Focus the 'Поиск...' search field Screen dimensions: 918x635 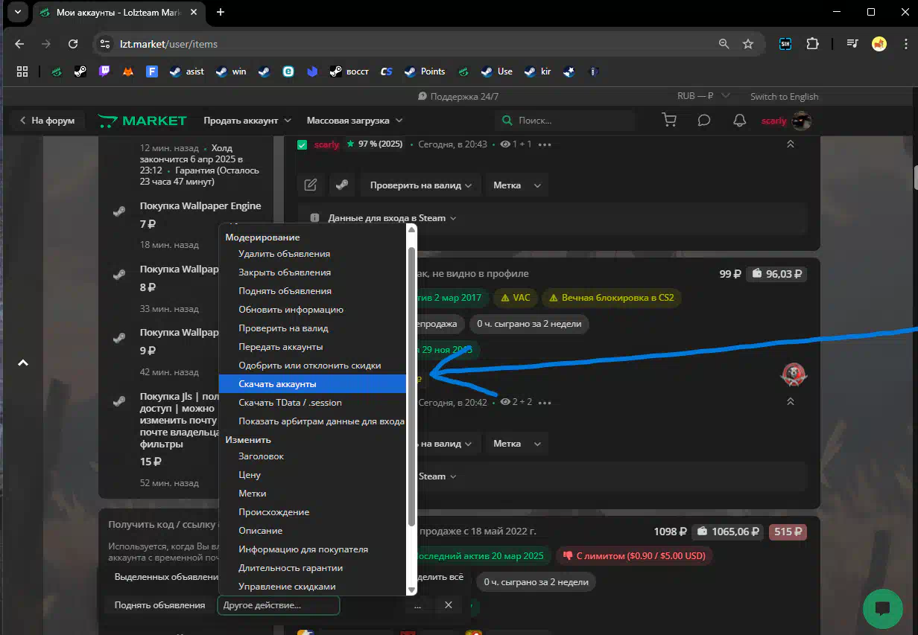[x=565, y=121]
